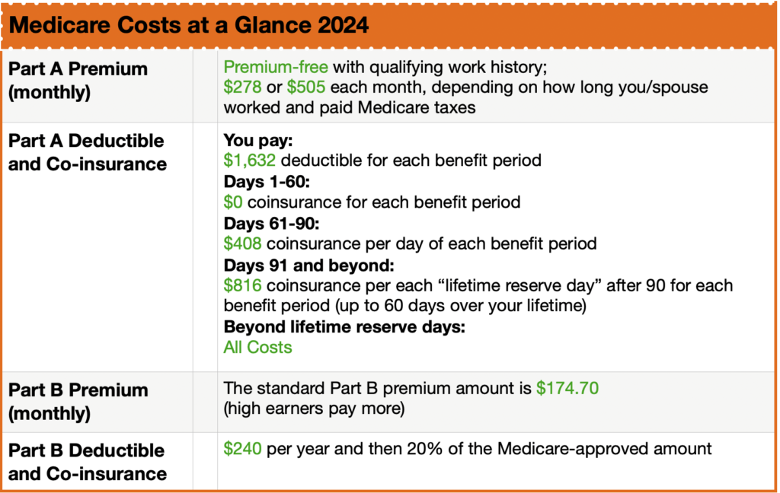Click the 'Medicare Costs at a Glance 2024' title
Screen dimensions: 780x493
190,26
